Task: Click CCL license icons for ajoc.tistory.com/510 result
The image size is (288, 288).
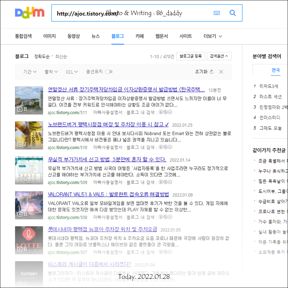Action: [x=165, y=147]
